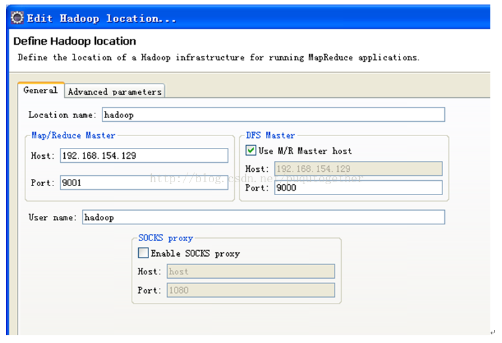Click the Enable SOCKS proxy label text
The height and width of the screenshot is (343, 502).
(195, 254)
